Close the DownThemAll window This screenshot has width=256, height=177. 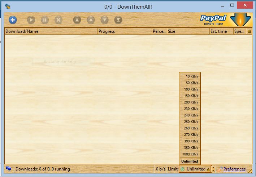(x=245, y=5)
